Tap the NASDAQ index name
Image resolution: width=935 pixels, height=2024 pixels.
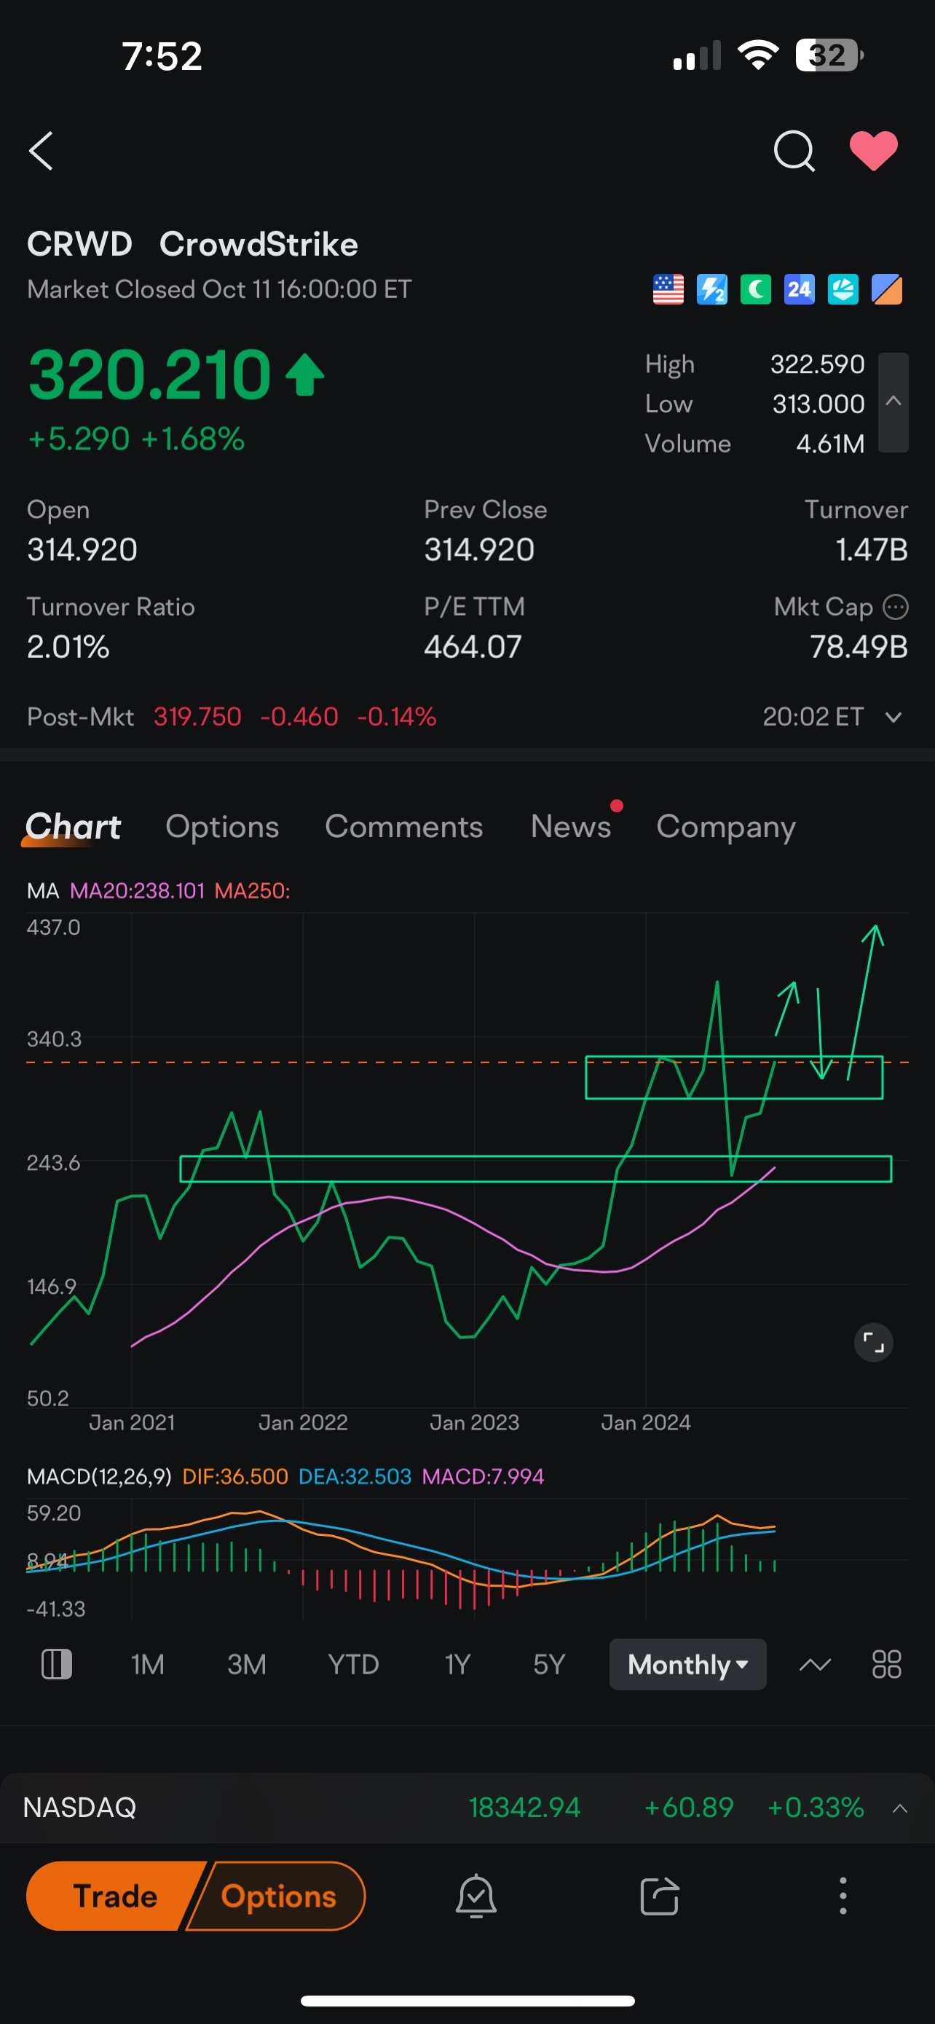pos(79,1807)
